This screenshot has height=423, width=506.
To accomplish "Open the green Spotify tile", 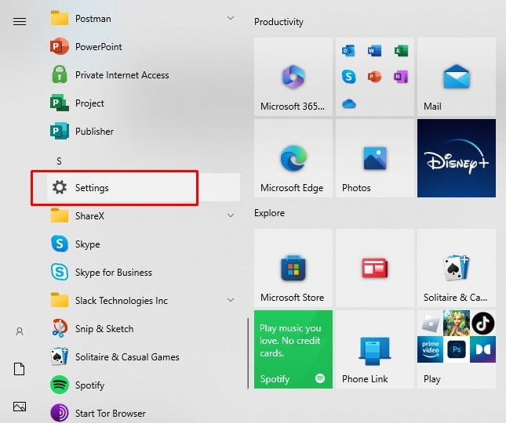I will pos(293,349).
